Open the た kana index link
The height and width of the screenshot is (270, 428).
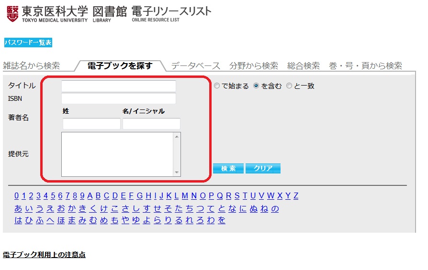(179, 208)
